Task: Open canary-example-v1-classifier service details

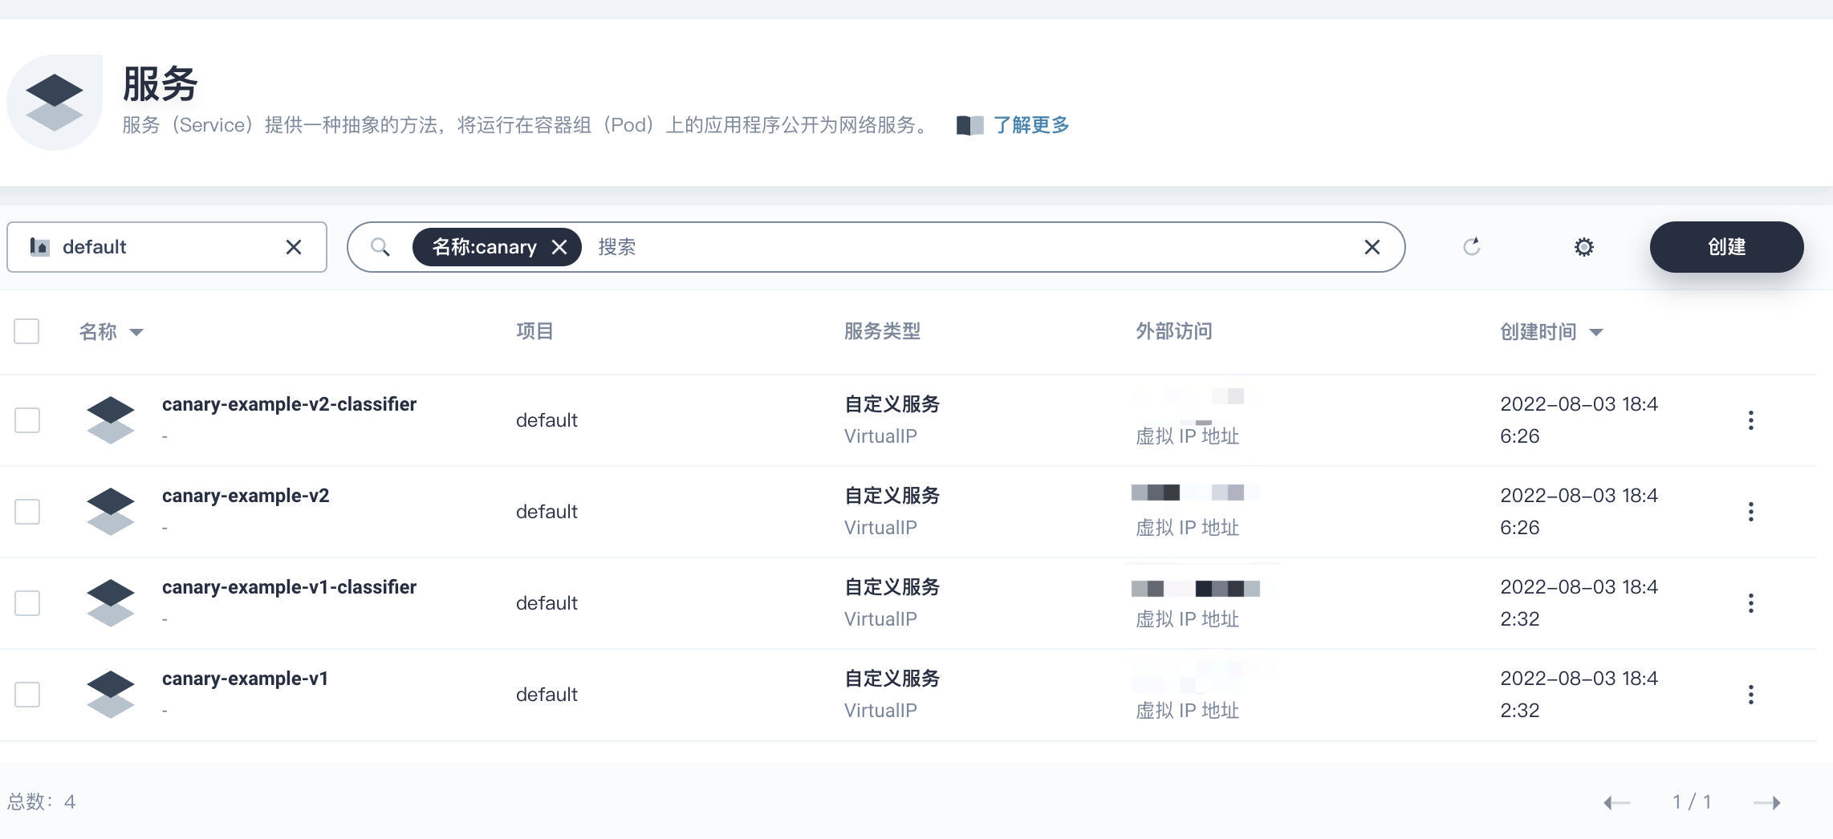Action: pos(289,587)
